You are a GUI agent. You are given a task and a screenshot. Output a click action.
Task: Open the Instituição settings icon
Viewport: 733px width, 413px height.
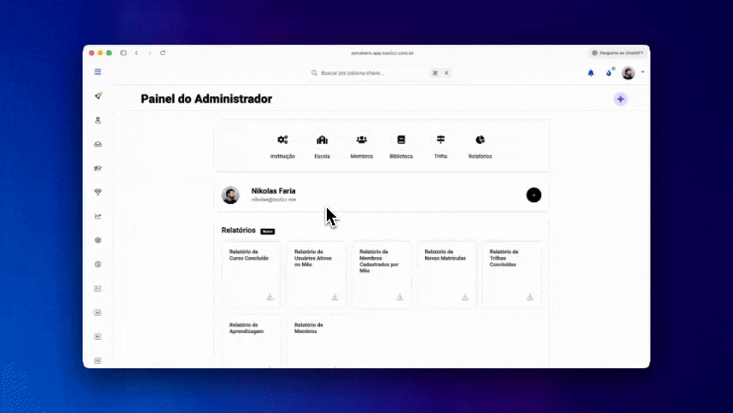pyautogui.click(x=282, y=140)
